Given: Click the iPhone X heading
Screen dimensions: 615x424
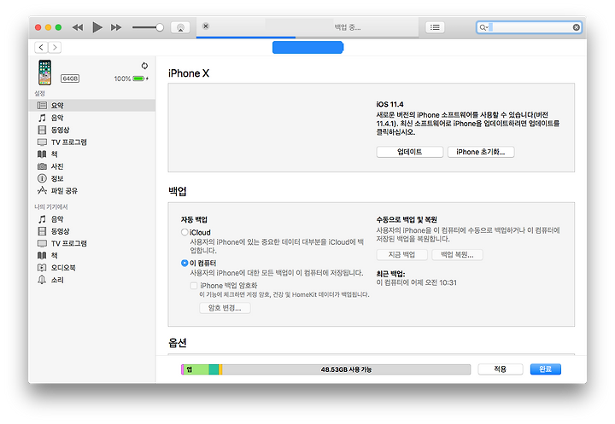Looking at the screenshot, I should click(189, 73).
